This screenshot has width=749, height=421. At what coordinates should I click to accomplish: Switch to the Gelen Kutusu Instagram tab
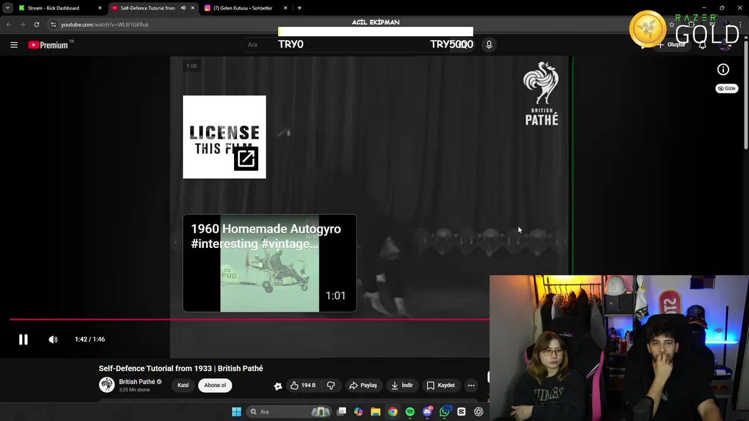point(242,8)
